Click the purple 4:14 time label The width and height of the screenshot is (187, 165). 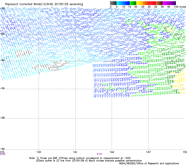coord(99,154)
